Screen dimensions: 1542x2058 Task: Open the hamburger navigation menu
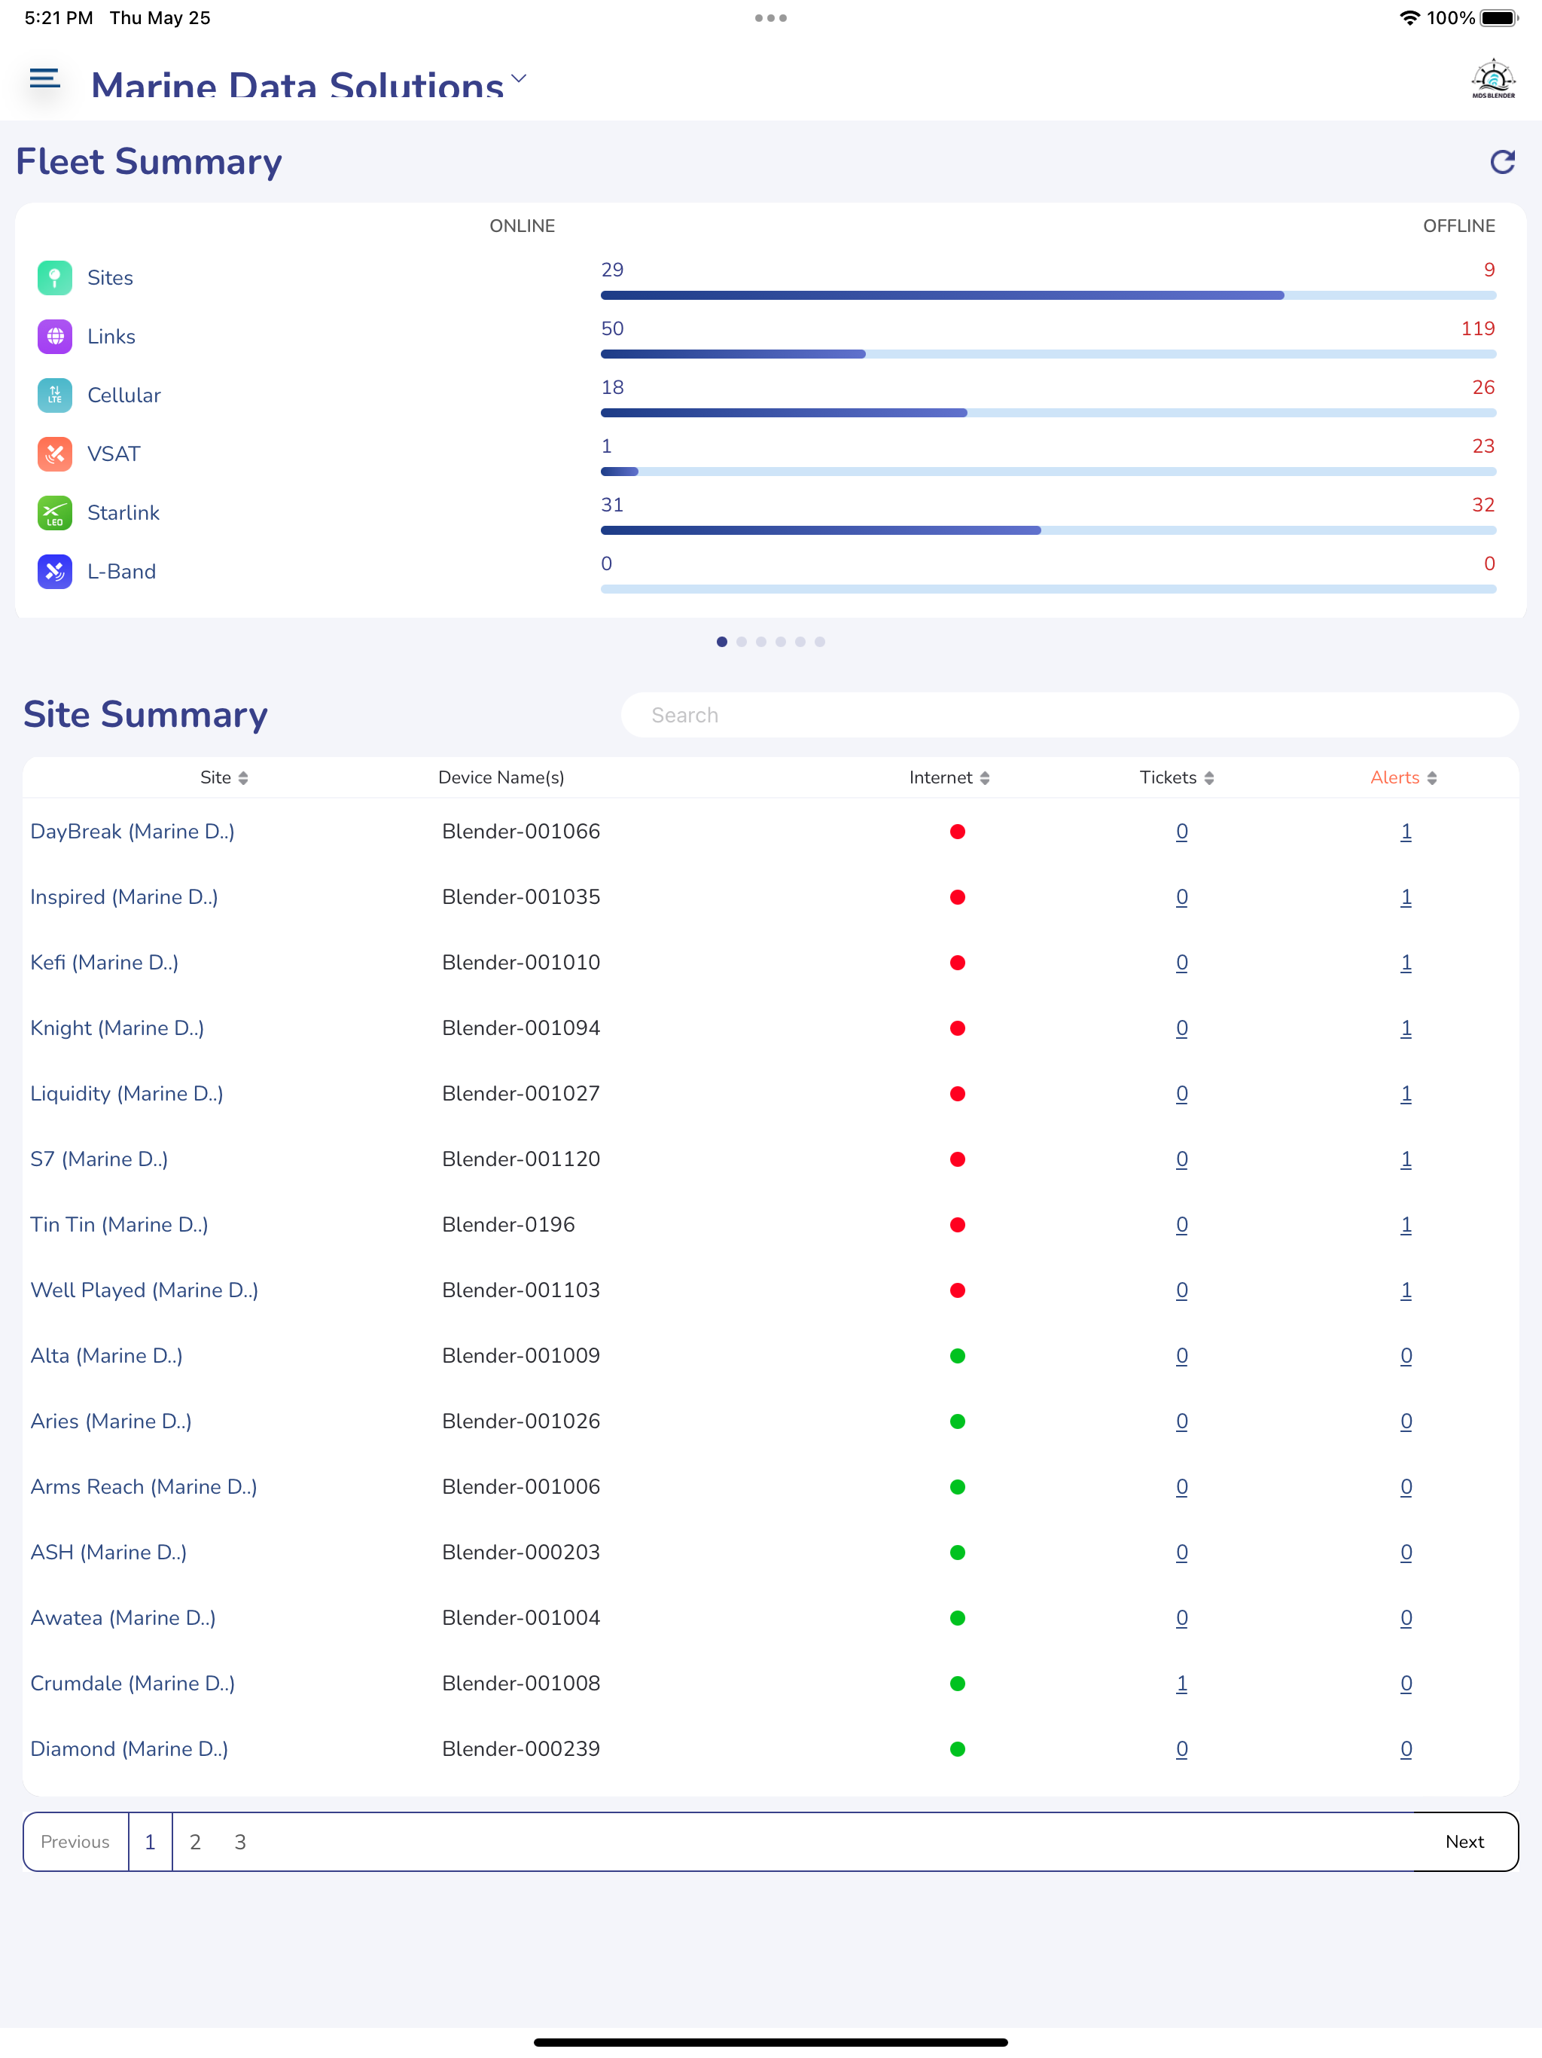coord(44,78)
